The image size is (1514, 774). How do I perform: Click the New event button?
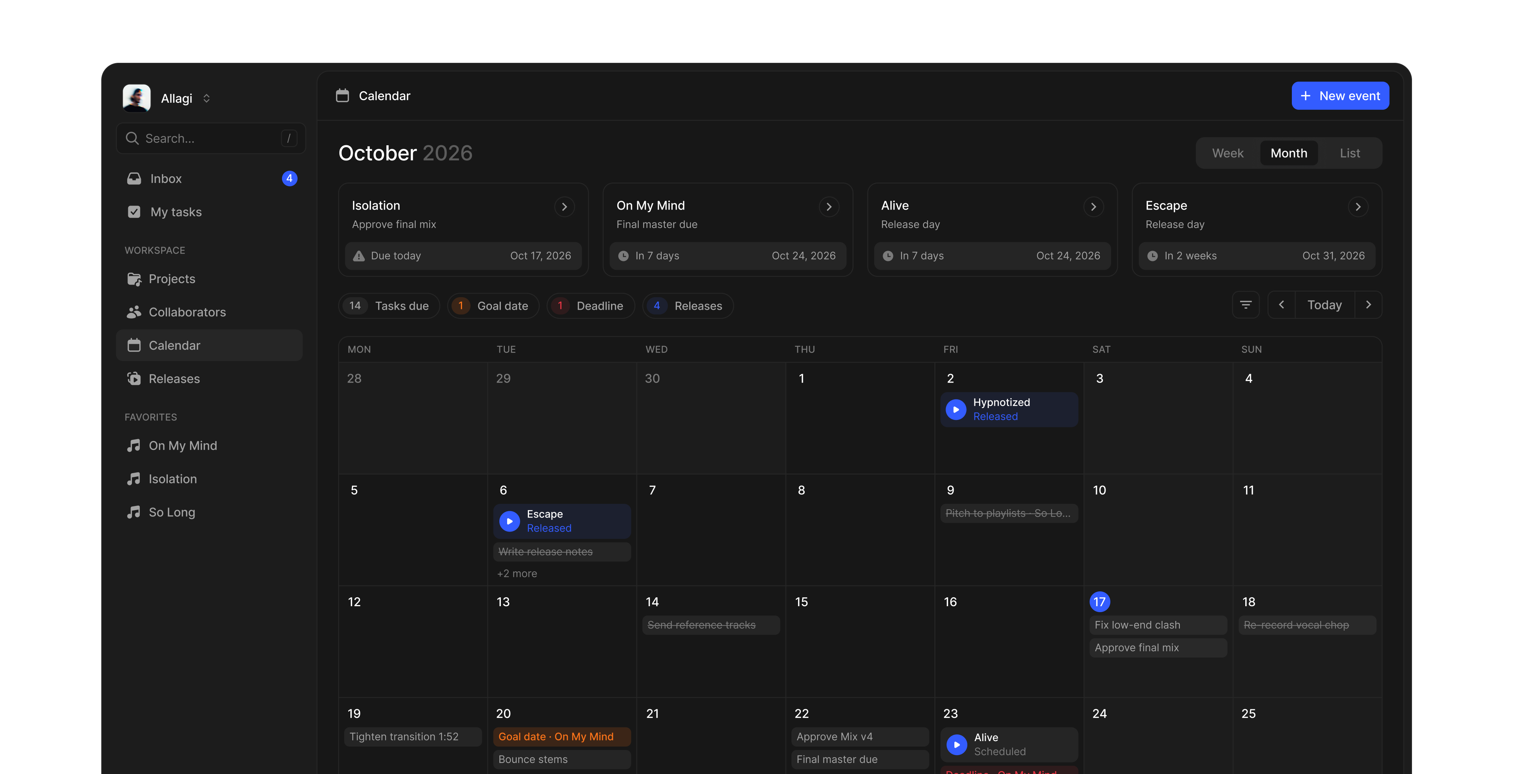[1340, 96]
